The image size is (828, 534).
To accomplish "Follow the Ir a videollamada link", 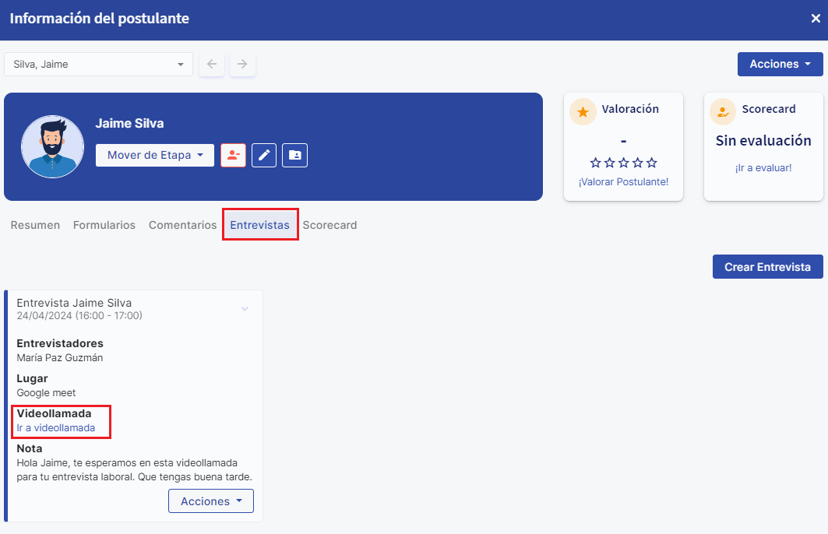I will 56,428.
